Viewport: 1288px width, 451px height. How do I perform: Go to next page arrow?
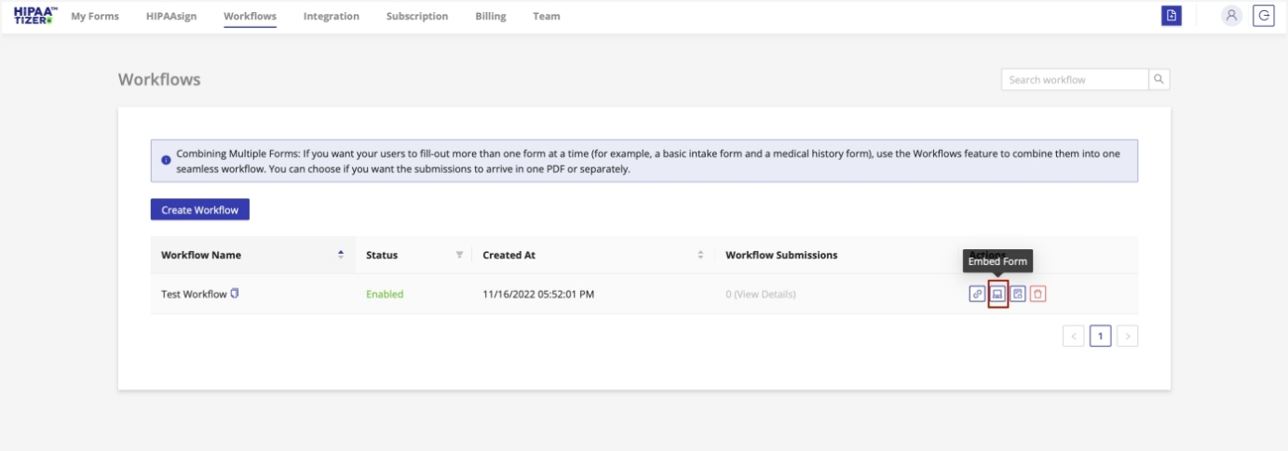(1127, 336)
